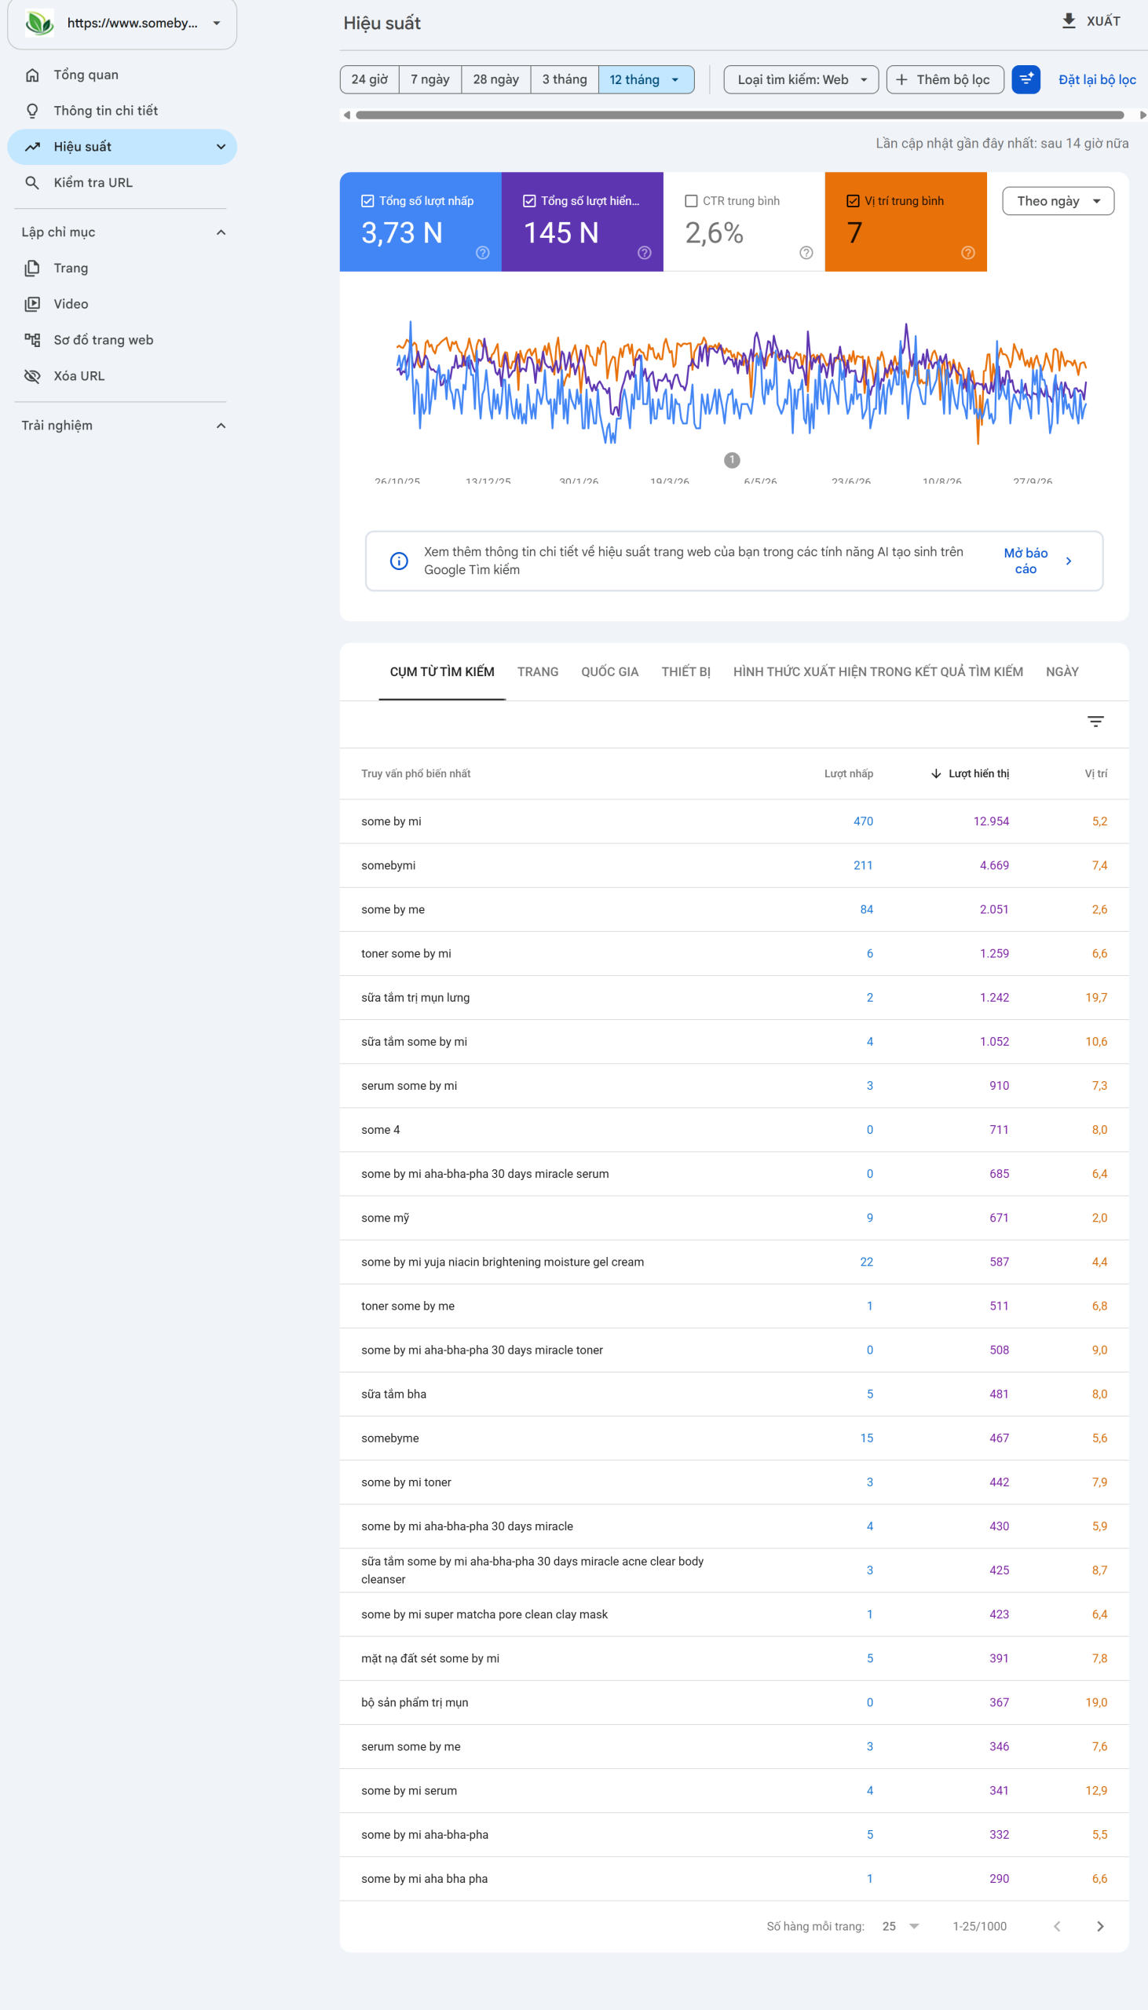Click the info icon in AI banner
The height and width of the screenshot is (2010, 1148).
pos(399,561)
